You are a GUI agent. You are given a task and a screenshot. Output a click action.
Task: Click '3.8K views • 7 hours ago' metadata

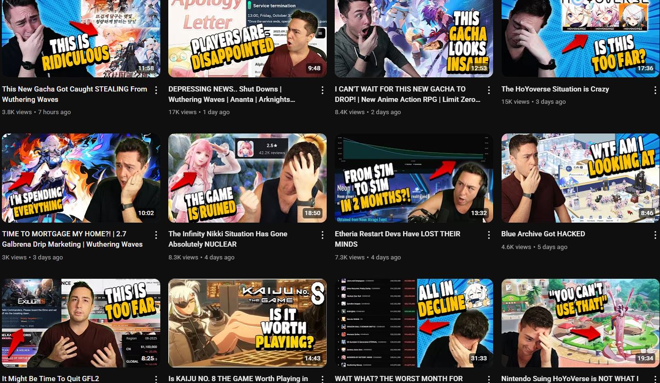coord(36,112)
